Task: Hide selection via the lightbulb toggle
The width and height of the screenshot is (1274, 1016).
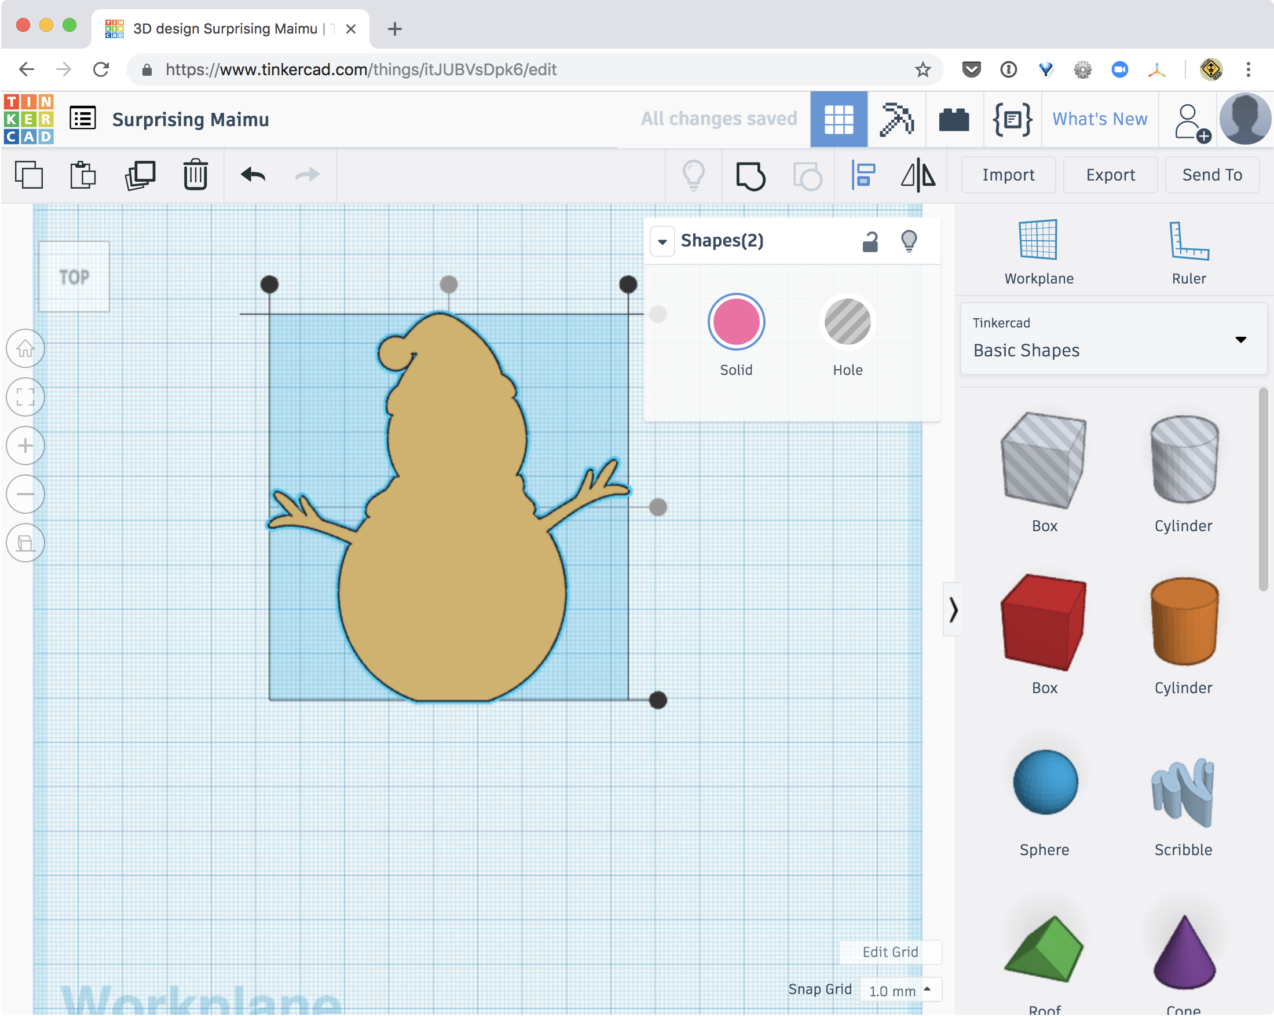Action: pyautogui.click(x=909, y=241)
